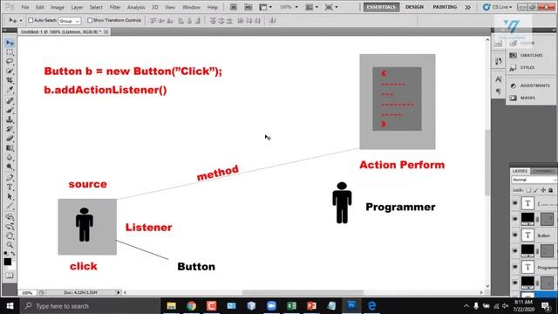Select the Spot Healing Brush tool
This screenshot has height=314, width=558.
click(10, 101)
